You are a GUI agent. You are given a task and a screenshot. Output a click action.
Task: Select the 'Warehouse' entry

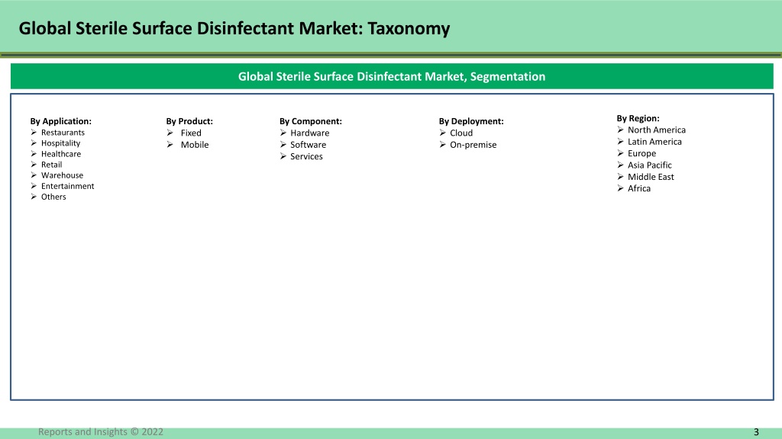tap(62, 175)
